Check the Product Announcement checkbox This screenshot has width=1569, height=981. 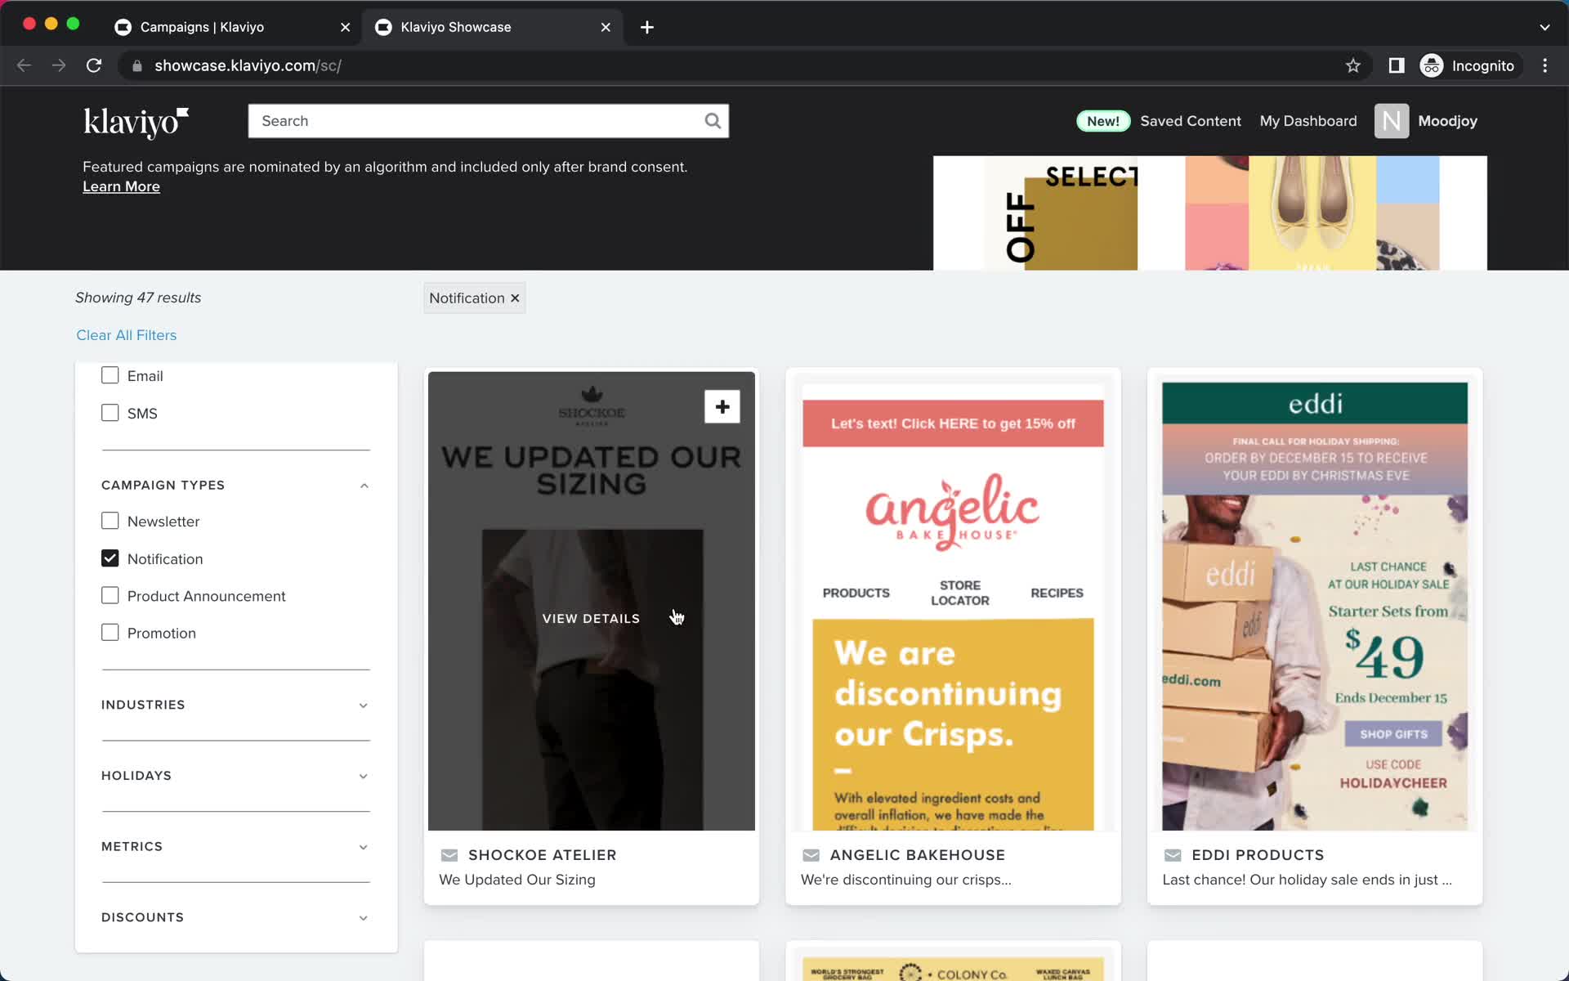pos(110,595)
